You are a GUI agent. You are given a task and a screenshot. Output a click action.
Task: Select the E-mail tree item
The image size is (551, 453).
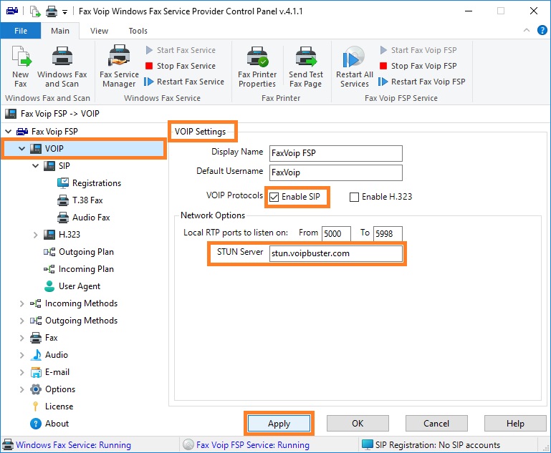pos(50,372)
